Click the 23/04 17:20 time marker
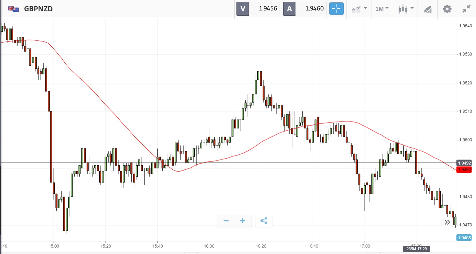The width and height of the screenshot is (476, 254). pos(416,249)
